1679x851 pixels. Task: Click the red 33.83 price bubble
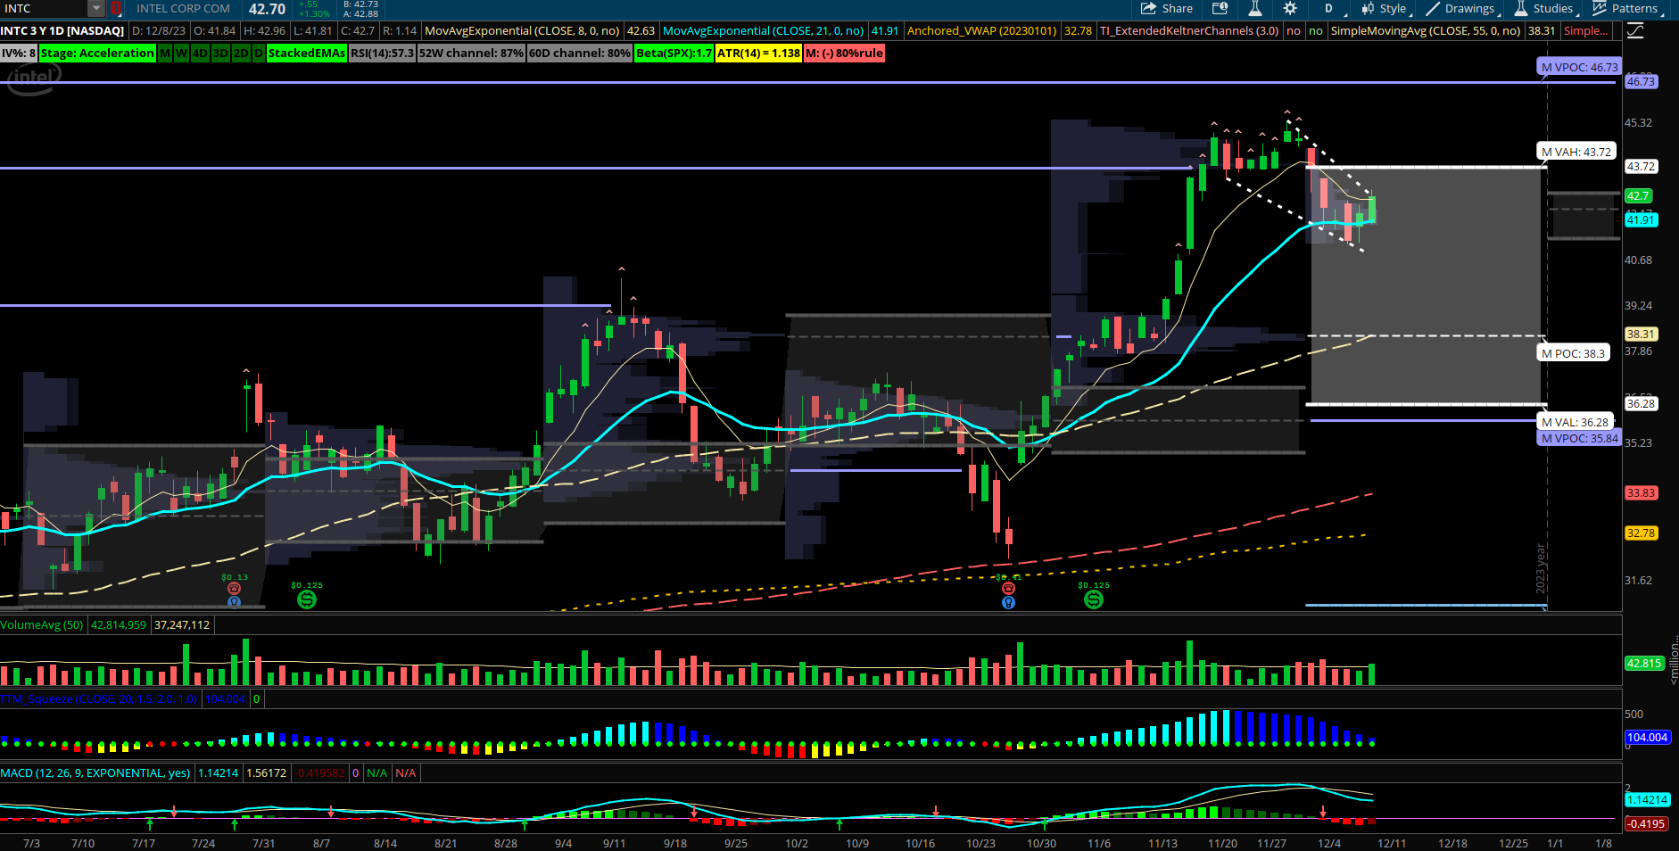[1641, 492]
